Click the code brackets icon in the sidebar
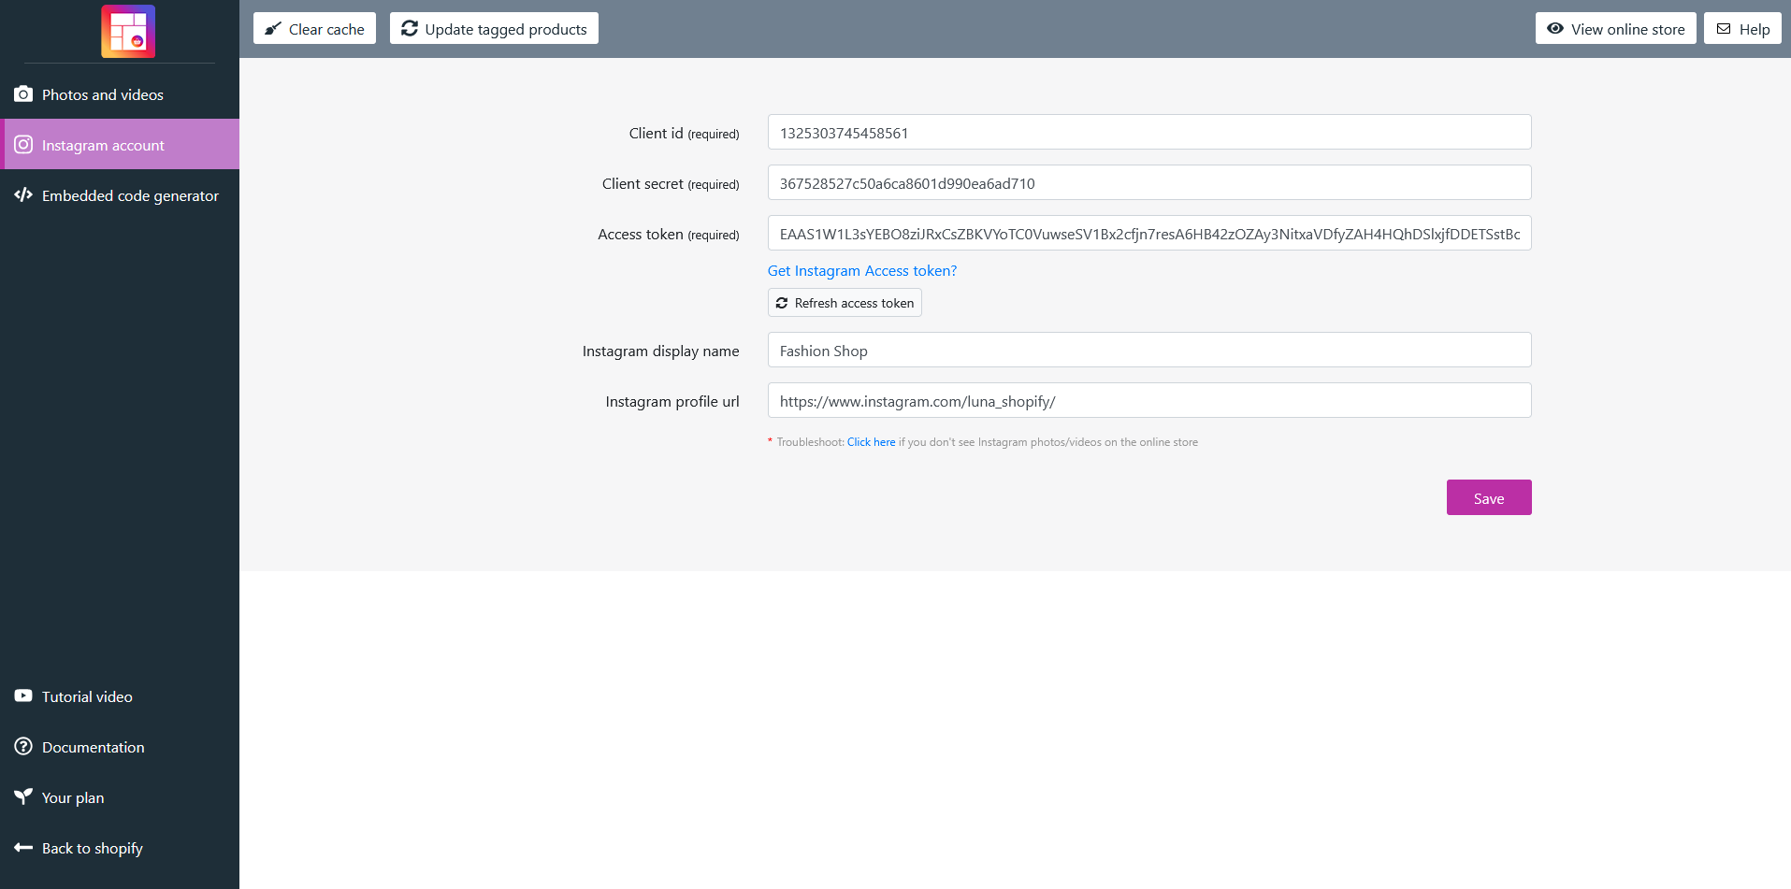Image resolution: width=1791 pixels, height=889 pixels. [x=23, y=195]
